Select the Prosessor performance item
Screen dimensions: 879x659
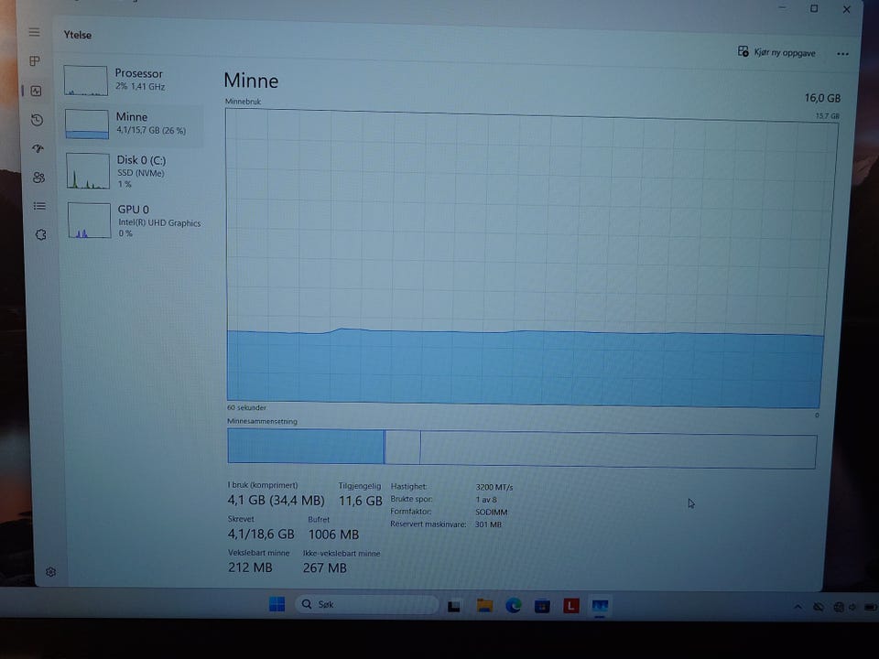pyautogui.click(x=132, y=81)
